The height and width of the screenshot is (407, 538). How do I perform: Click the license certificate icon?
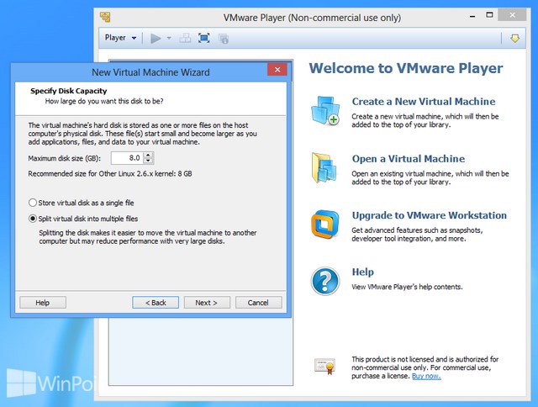pyautogui.click(x=324, y=366)
